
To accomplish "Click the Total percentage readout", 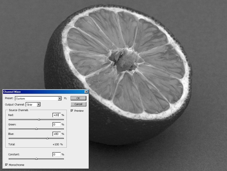I will pos(57,144).
